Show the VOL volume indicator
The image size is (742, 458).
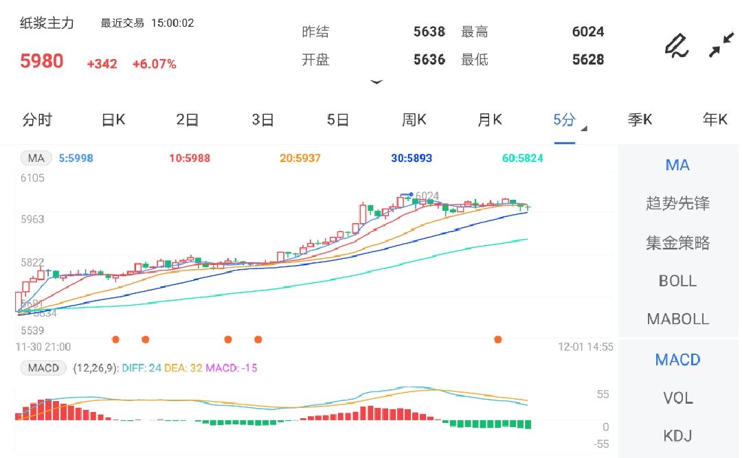click(x=678, y=398)
